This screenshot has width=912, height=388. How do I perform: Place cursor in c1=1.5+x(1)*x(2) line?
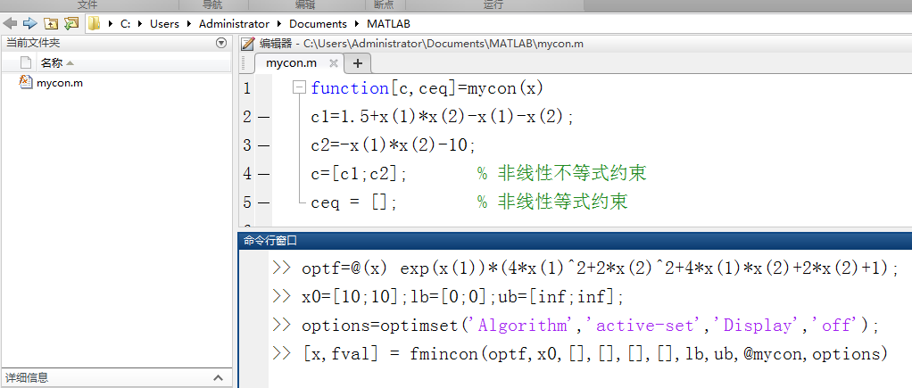tap(443, 117)
